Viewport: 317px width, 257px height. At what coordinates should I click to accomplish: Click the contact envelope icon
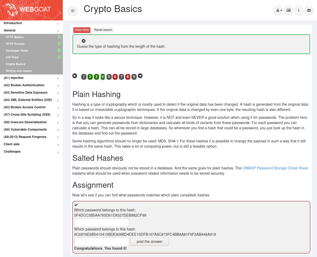tap(309, 10)
